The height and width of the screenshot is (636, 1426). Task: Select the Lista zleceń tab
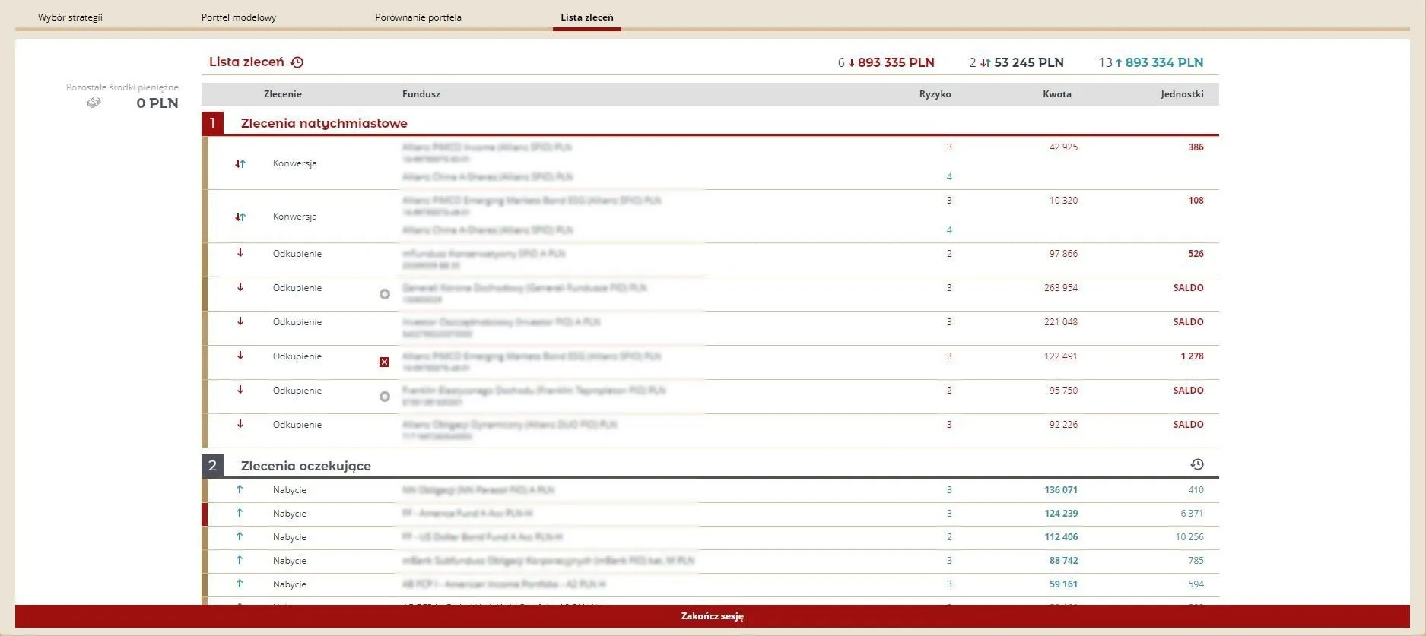(587, 17)
